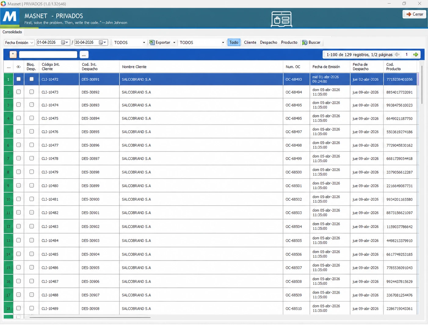Sort by Cod. Producto column header
428x325 pixels.
coord(400,67)
